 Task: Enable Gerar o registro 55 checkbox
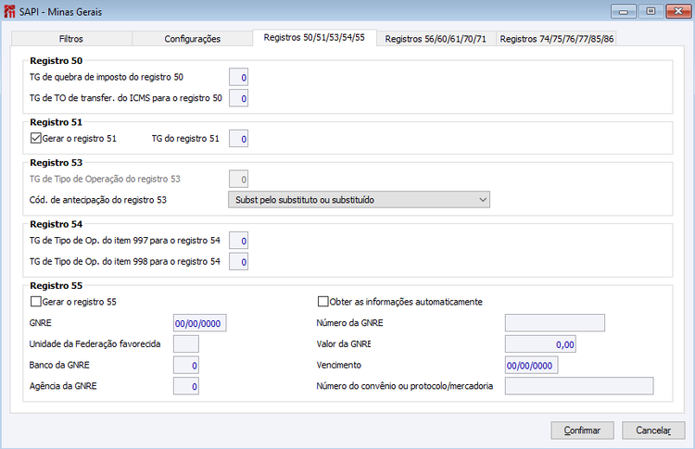[x=36, y=302]
